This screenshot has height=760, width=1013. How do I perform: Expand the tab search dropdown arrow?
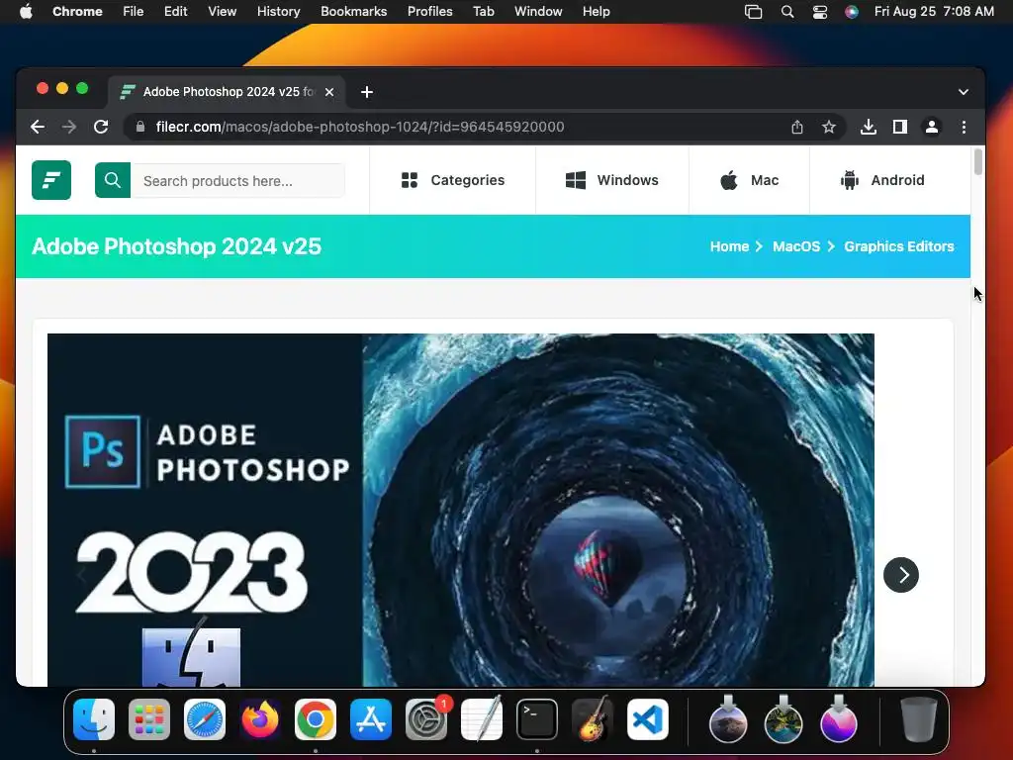point(963,92)
